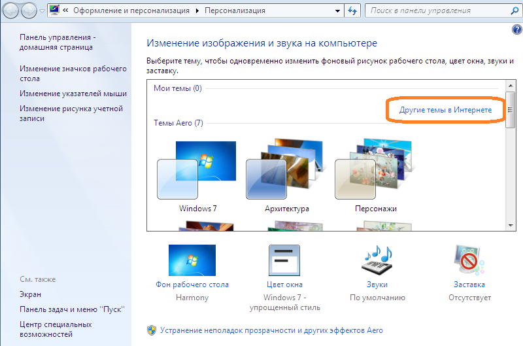Open Цвет окна link
The height and width of the screenshot is (346, 523).
284,285
